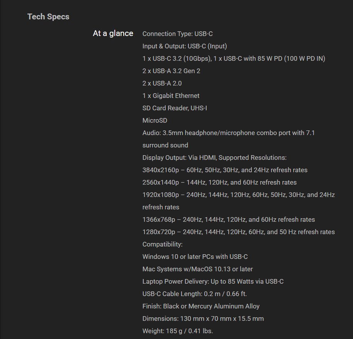Screen dimensions: 353x339
Task: Click the Weight: 185 g line
Action: [178, 331]
